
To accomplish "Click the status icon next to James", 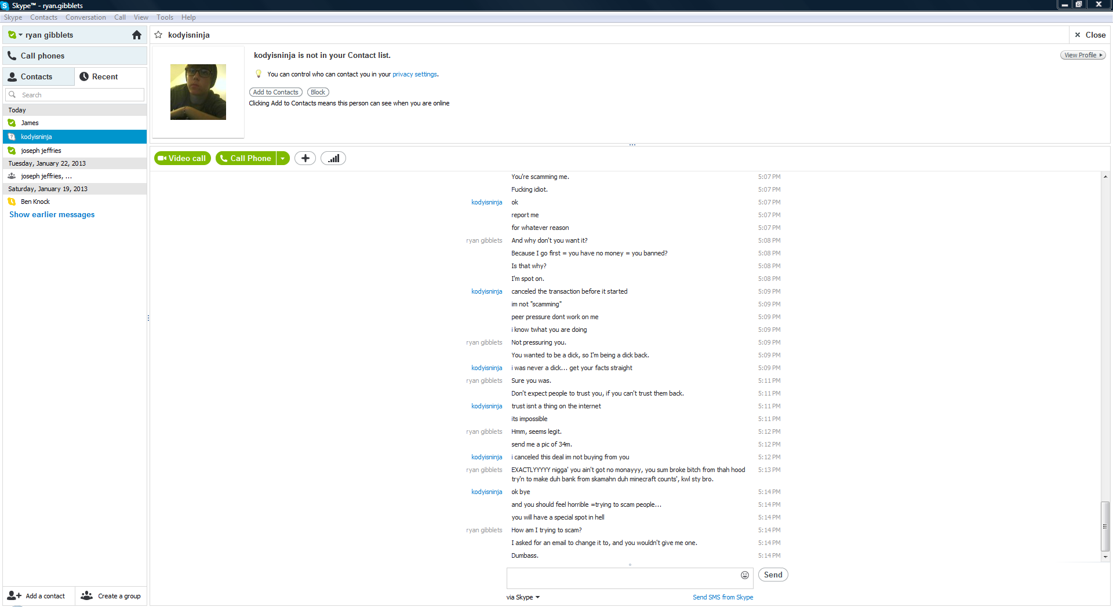I will (12, 123).
